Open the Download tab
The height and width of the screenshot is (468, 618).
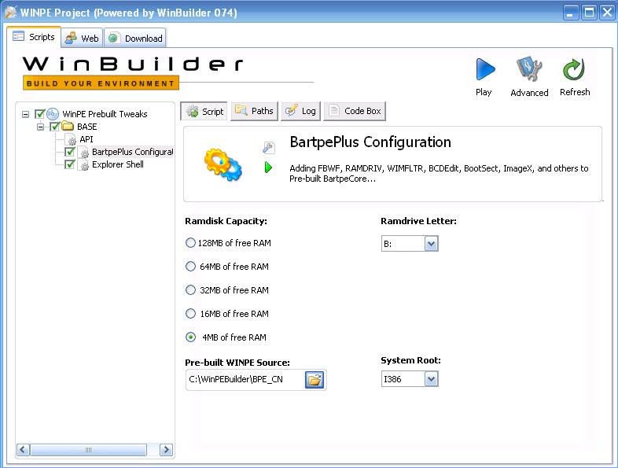(135, 39)
